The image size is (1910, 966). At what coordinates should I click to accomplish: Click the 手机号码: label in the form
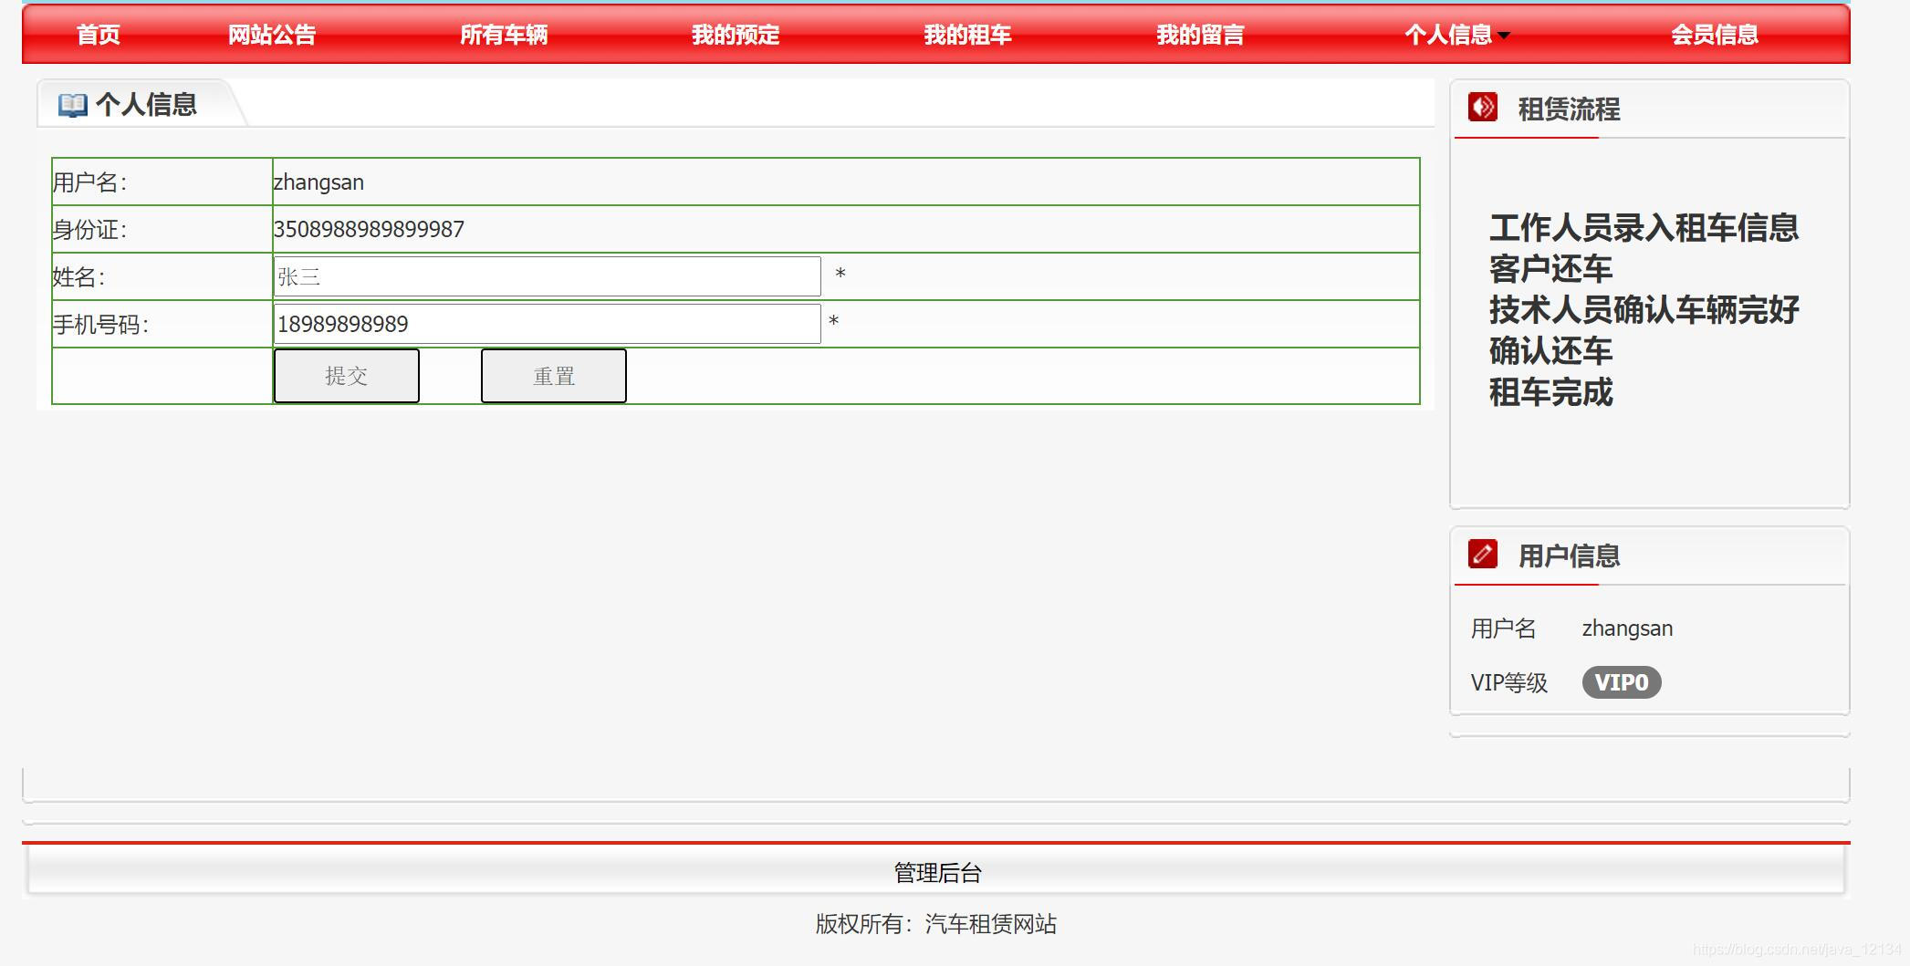[100, 325]
